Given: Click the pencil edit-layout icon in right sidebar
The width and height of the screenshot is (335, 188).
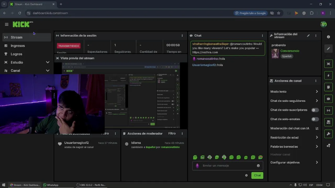Looking at the screenshot, I should point(328,49).
